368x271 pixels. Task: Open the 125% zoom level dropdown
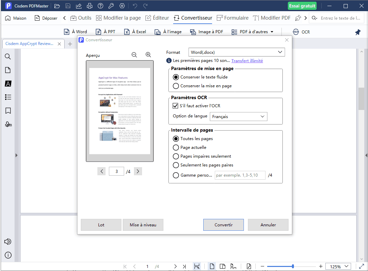[x=338, y=267]
